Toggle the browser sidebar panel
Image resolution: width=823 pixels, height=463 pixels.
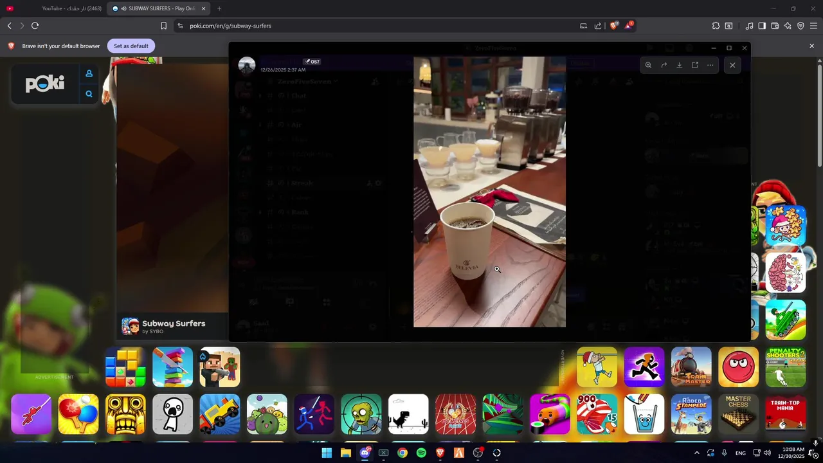(x=762, y=26)
